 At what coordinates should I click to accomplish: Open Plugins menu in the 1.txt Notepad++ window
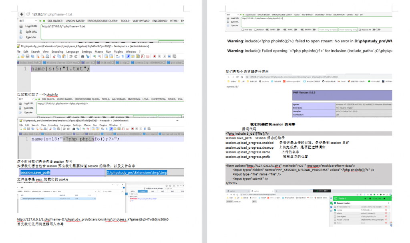click(x=119, y=52)
